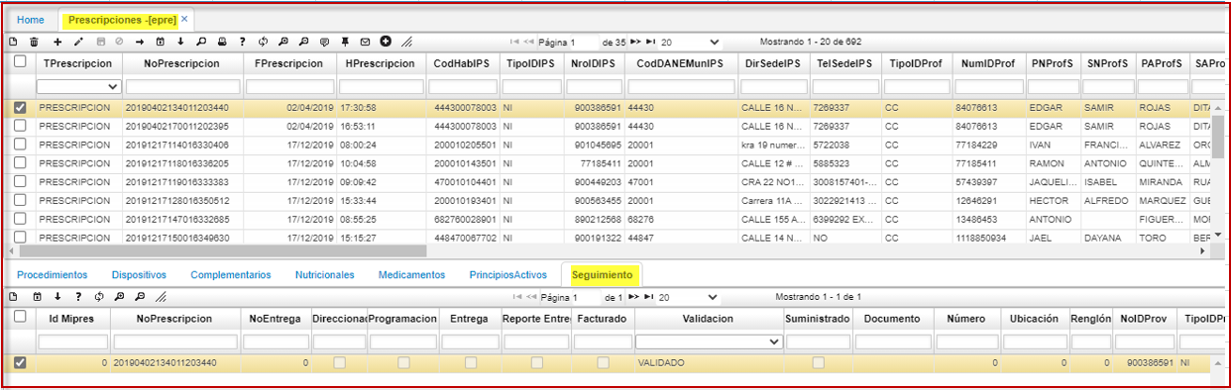Click the trash delete icon in top toolbar
Image resolution: width=1231 pixels, height=390 pixels.
click(34, 43)
